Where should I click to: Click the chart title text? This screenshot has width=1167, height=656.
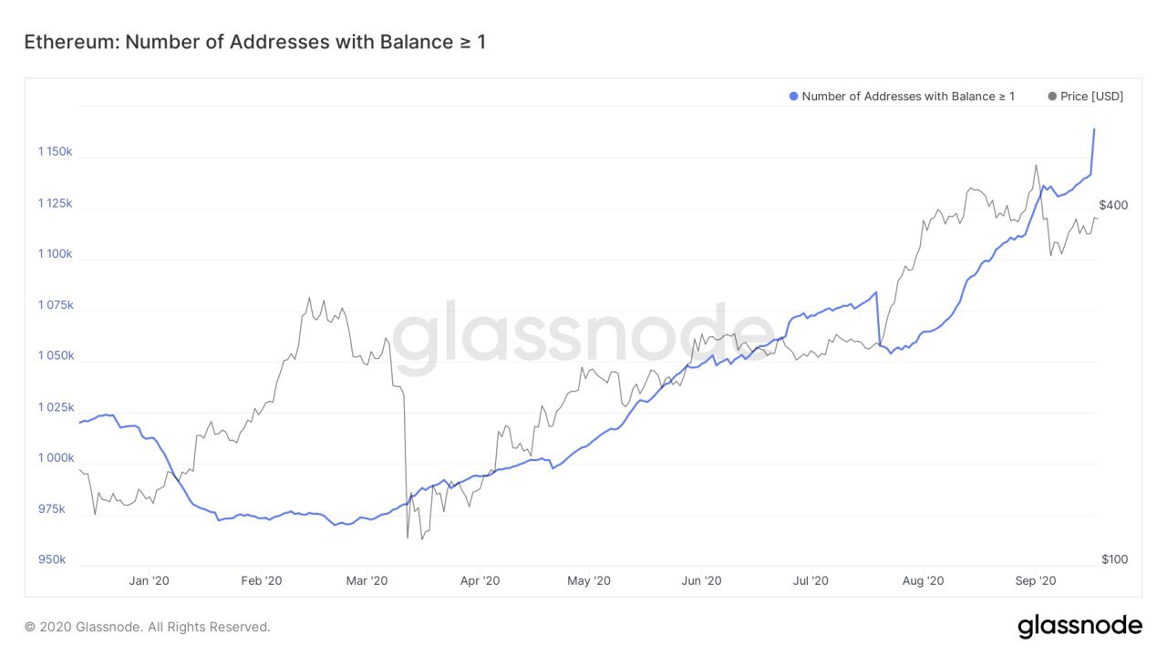(x=254, y=42)
